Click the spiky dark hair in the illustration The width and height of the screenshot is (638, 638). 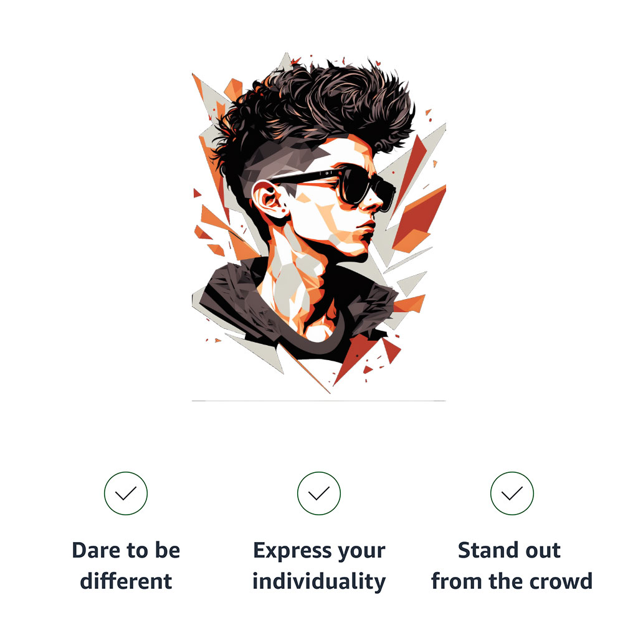coord(313,106)
